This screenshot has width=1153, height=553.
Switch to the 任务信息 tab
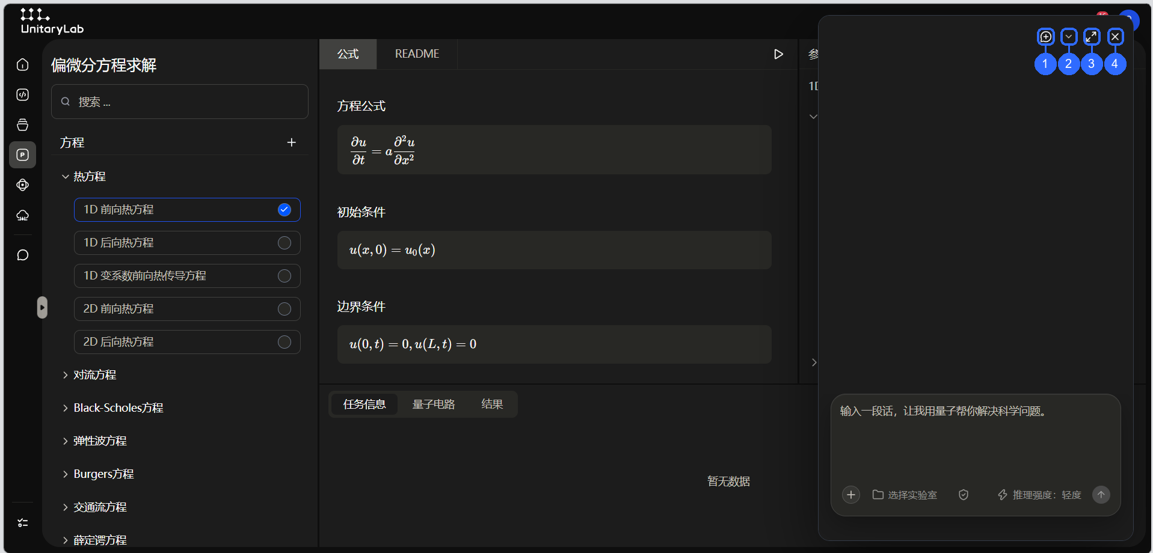pyautogui.click(x=364, y=405)
